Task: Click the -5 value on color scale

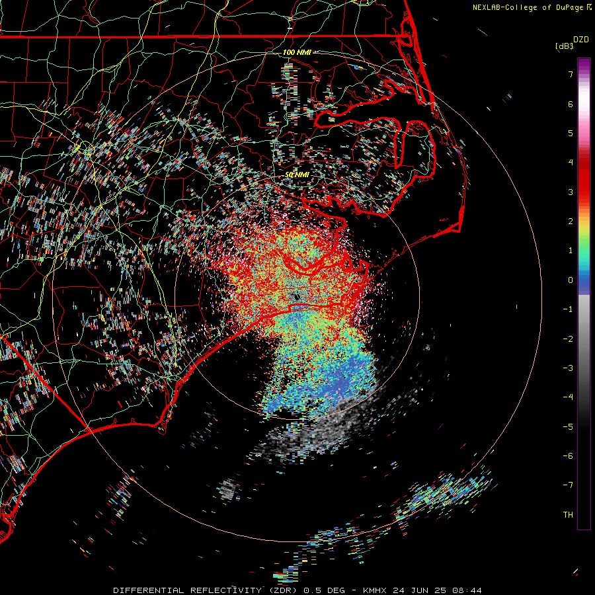Action: (568, 427)
